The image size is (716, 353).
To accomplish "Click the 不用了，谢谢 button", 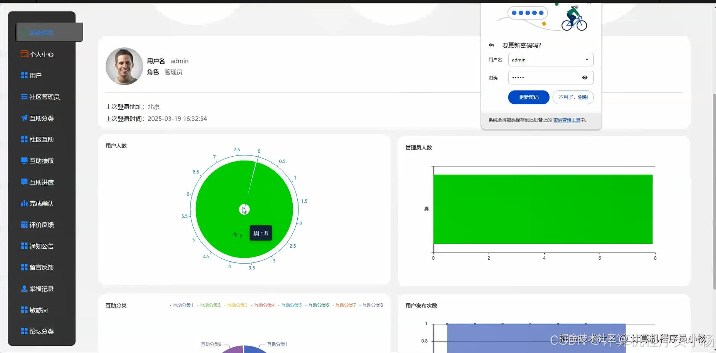I will coord(573,97).
